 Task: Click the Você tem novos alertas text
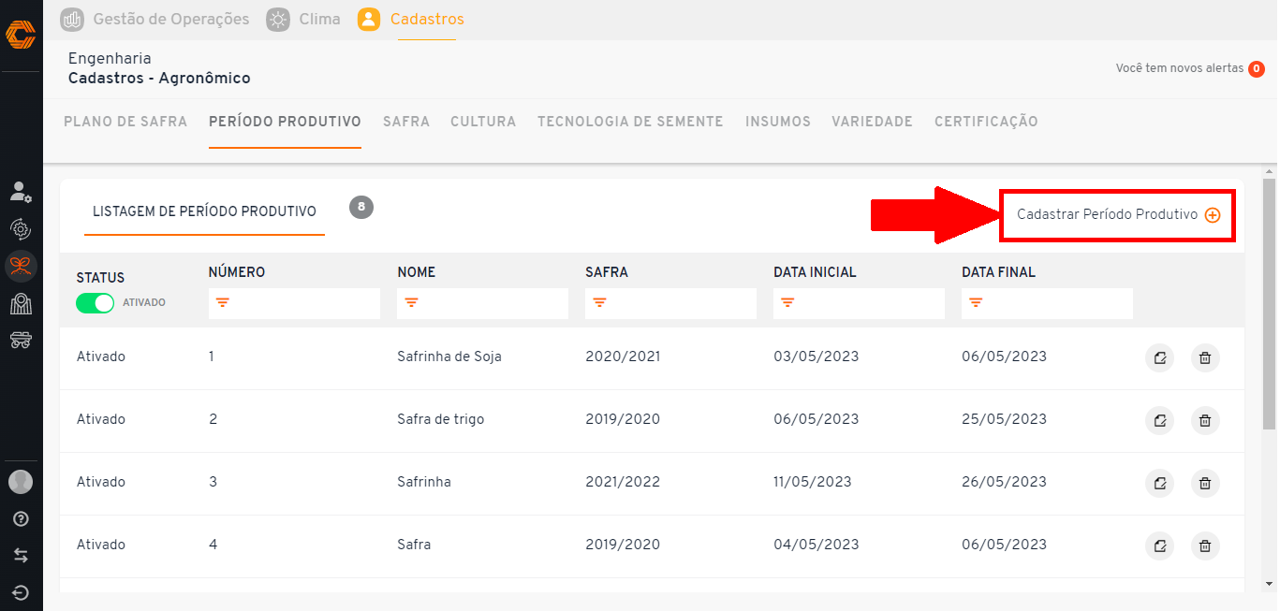point(1180,68)
